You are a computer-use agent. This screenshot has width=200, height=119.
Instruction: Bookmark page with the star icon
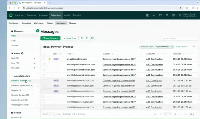[180, 8]
